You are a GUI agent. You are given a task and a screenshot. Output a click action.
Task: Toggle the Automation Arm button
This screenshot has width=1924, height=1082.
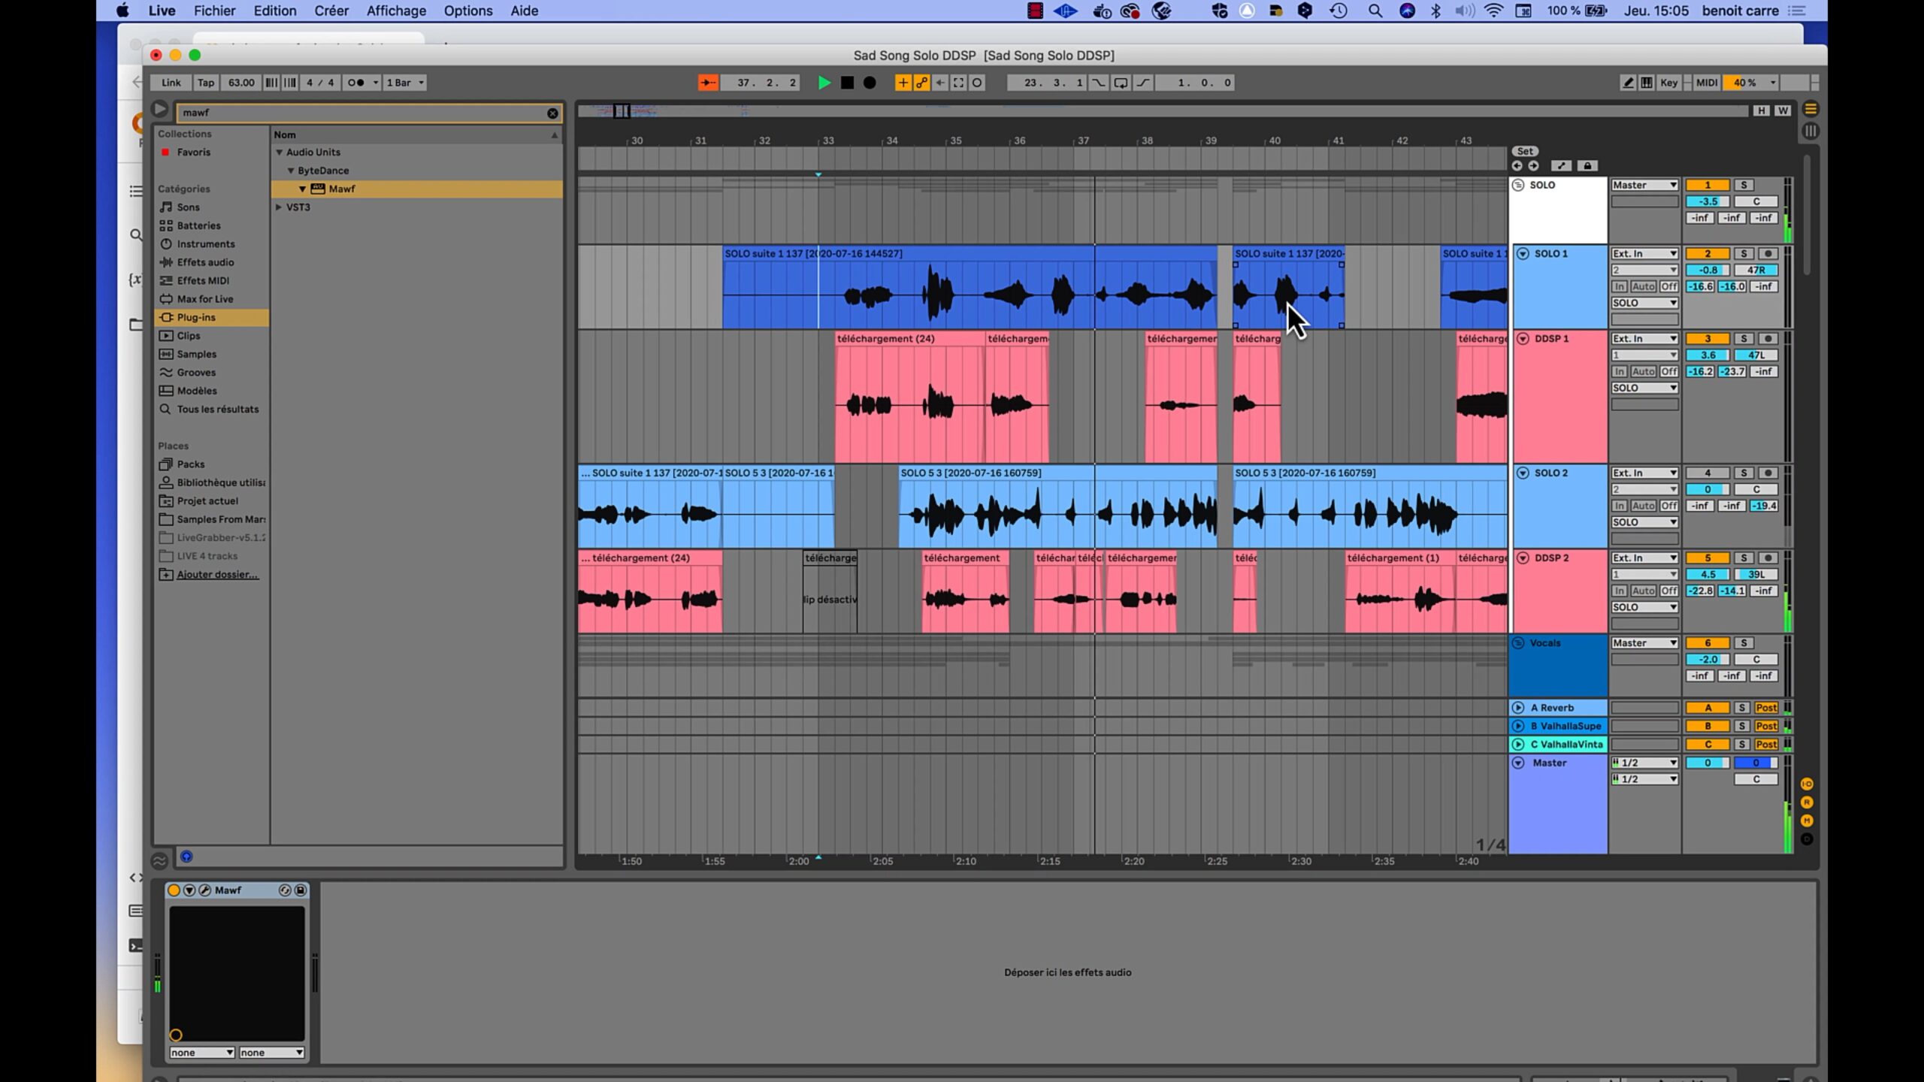(x=921, y=83)
